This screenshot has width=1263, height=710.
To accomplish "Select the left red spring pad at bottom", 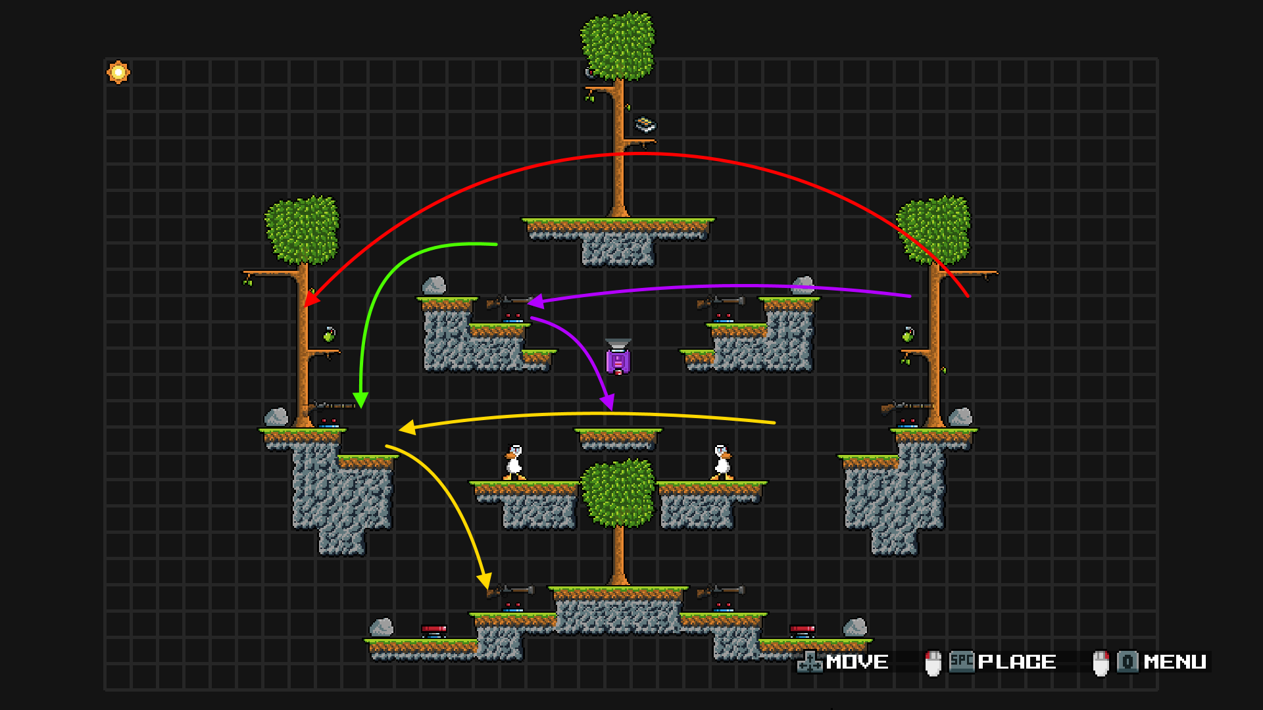I will (433, 631).
